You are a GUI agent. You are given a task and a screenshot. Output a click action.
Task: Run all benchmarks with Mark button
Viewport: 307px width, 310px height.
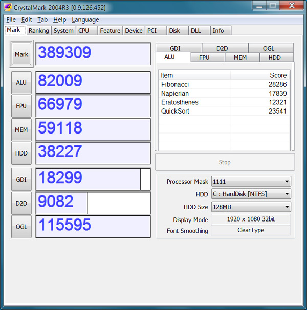click(x=21, y=54)
